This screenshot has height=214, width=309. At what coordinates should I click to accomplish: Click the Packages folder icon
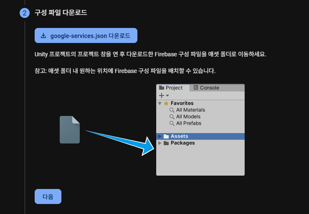pos(166,143)
